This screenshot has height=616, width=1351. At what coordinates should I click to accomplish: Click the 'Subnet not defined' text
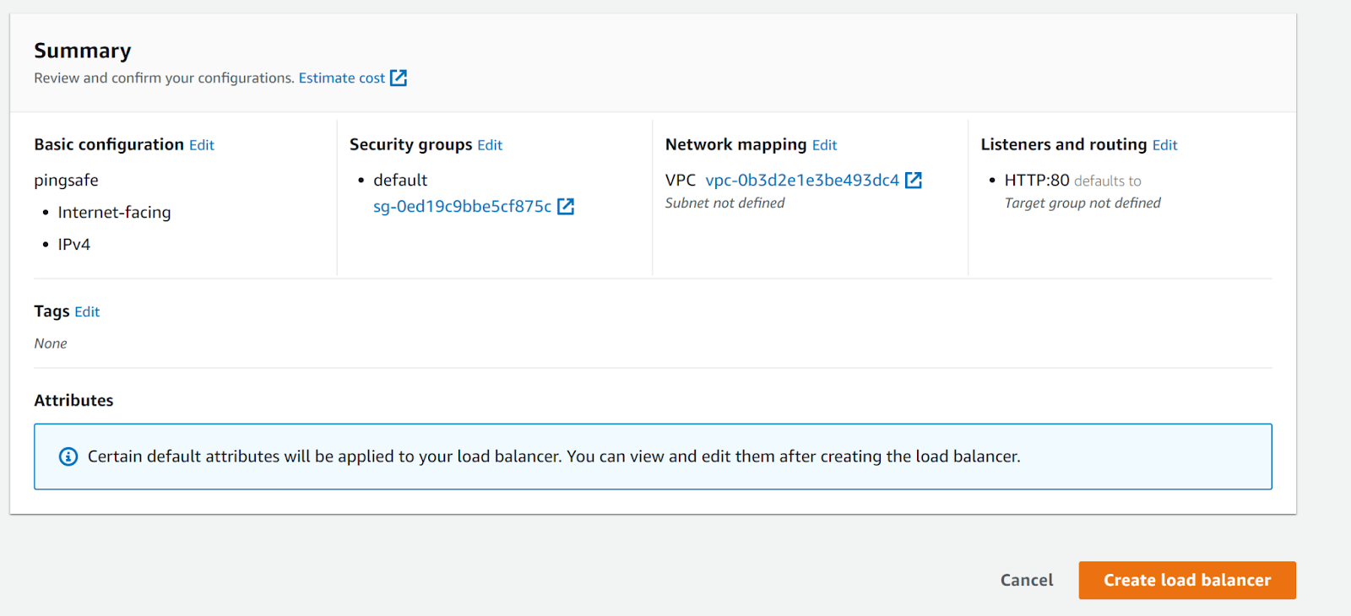pyautogui.click(x=724, y=203)
